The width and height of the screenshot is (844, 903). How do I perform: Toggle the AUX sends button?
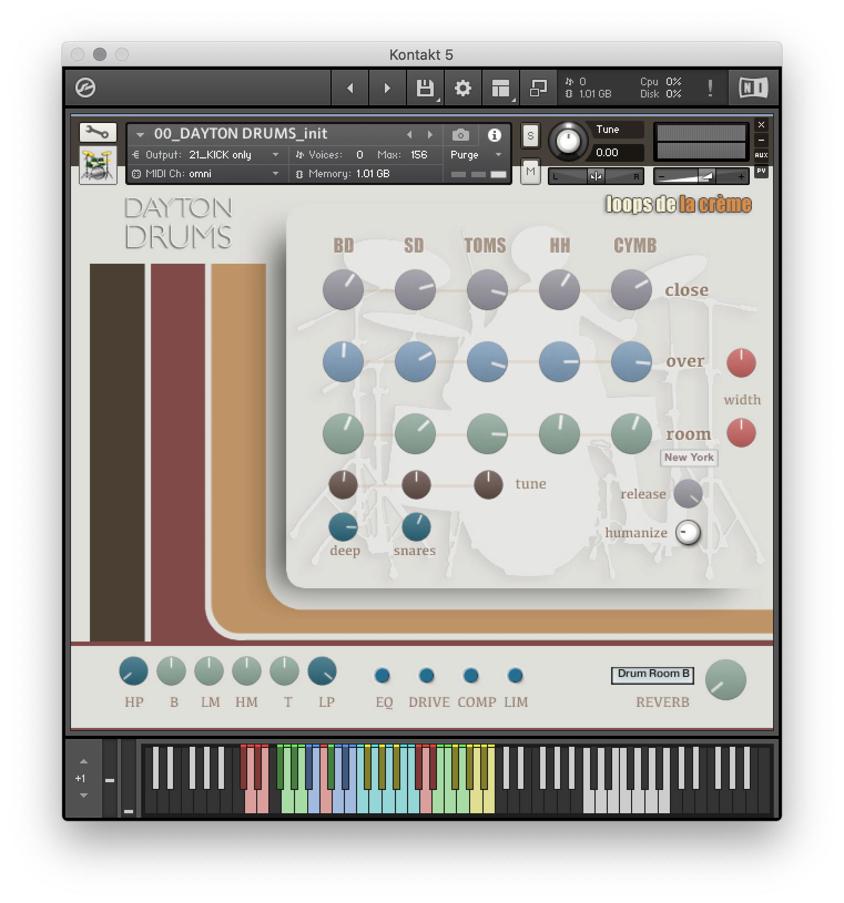[761, 155]
